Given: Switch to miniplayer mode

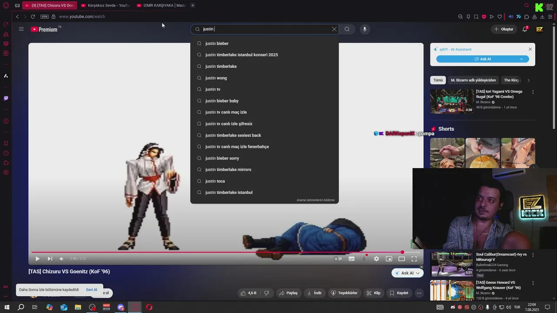Looking at the screenshot, I should click(389, 259).
